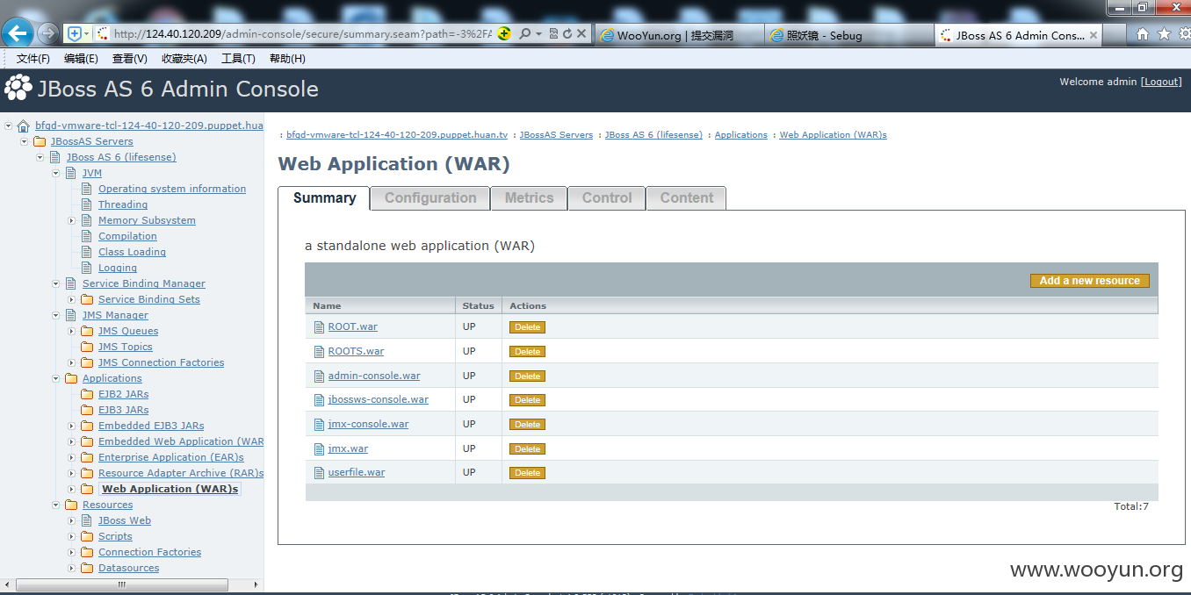
Task: Click the home icon of root tree node
Action: (x=24, y=125)
